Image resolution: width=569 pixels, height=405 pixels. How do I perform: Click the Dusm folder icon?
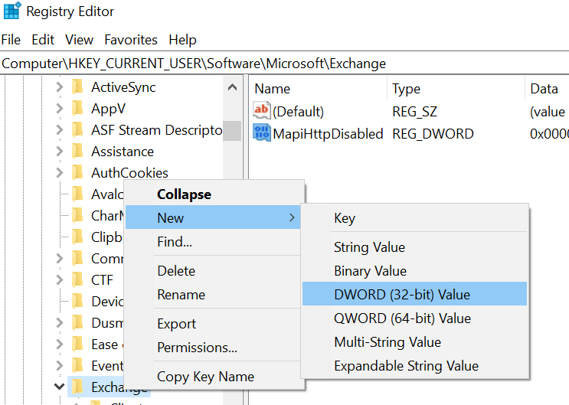[77, 322]
